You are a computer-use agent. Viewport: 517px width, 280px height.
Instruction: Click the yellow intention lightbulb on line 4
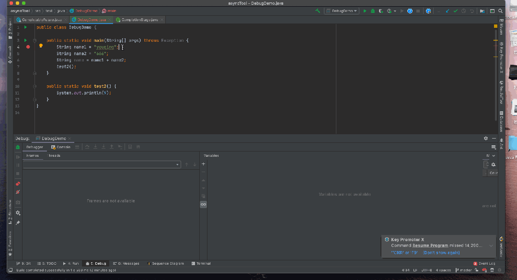click(x=41, y=46)
